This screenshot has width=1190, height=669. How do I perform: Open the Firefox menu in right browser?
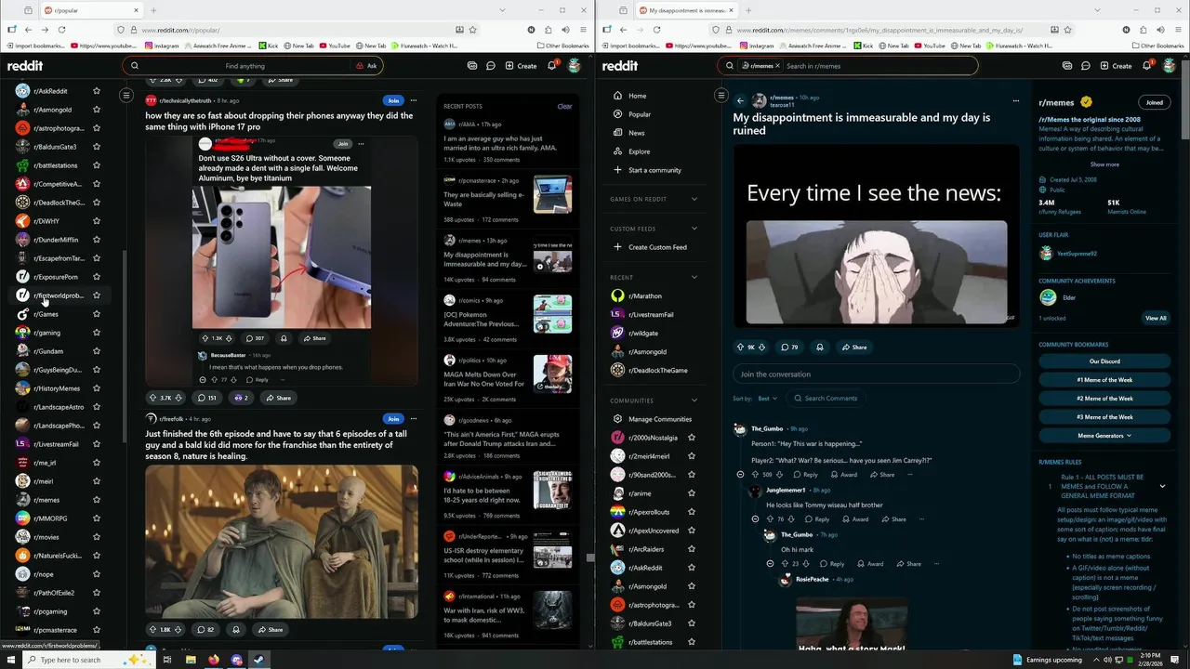[x=1176, y=30]
